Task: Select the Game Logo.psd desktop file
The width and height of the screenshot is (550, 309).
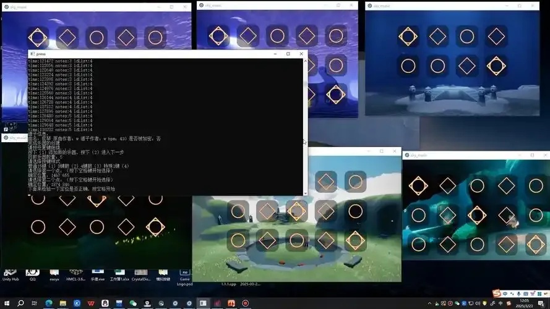Action: click(184, 277)
